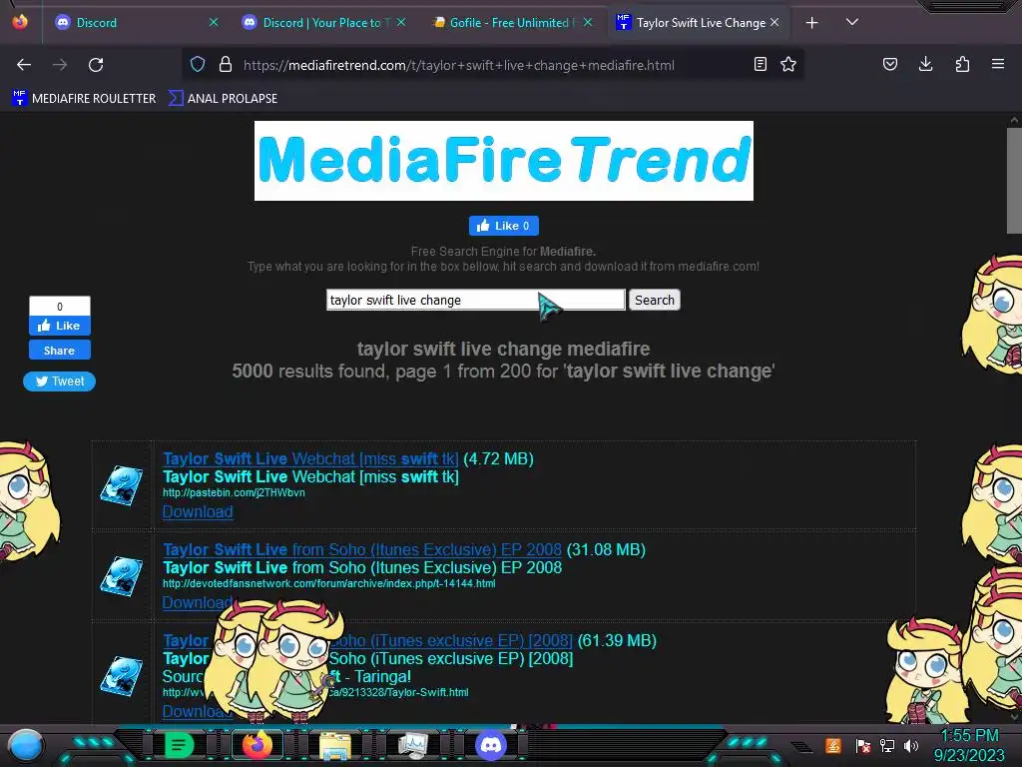Open Discord from the taskbar
Screen dimensions: 1022x767
pyautogui.click(x=491, y=745)
